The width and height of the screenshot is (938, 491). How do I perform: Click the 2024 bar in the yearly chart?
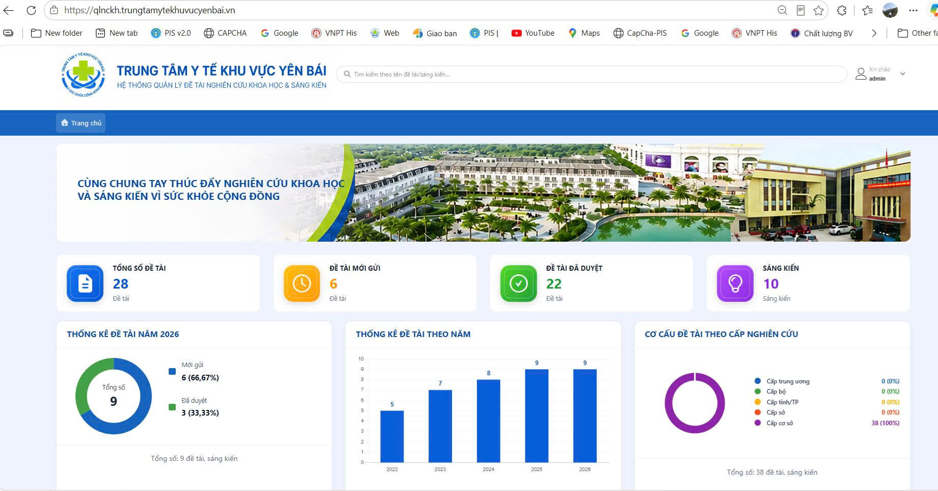[488, 421]
